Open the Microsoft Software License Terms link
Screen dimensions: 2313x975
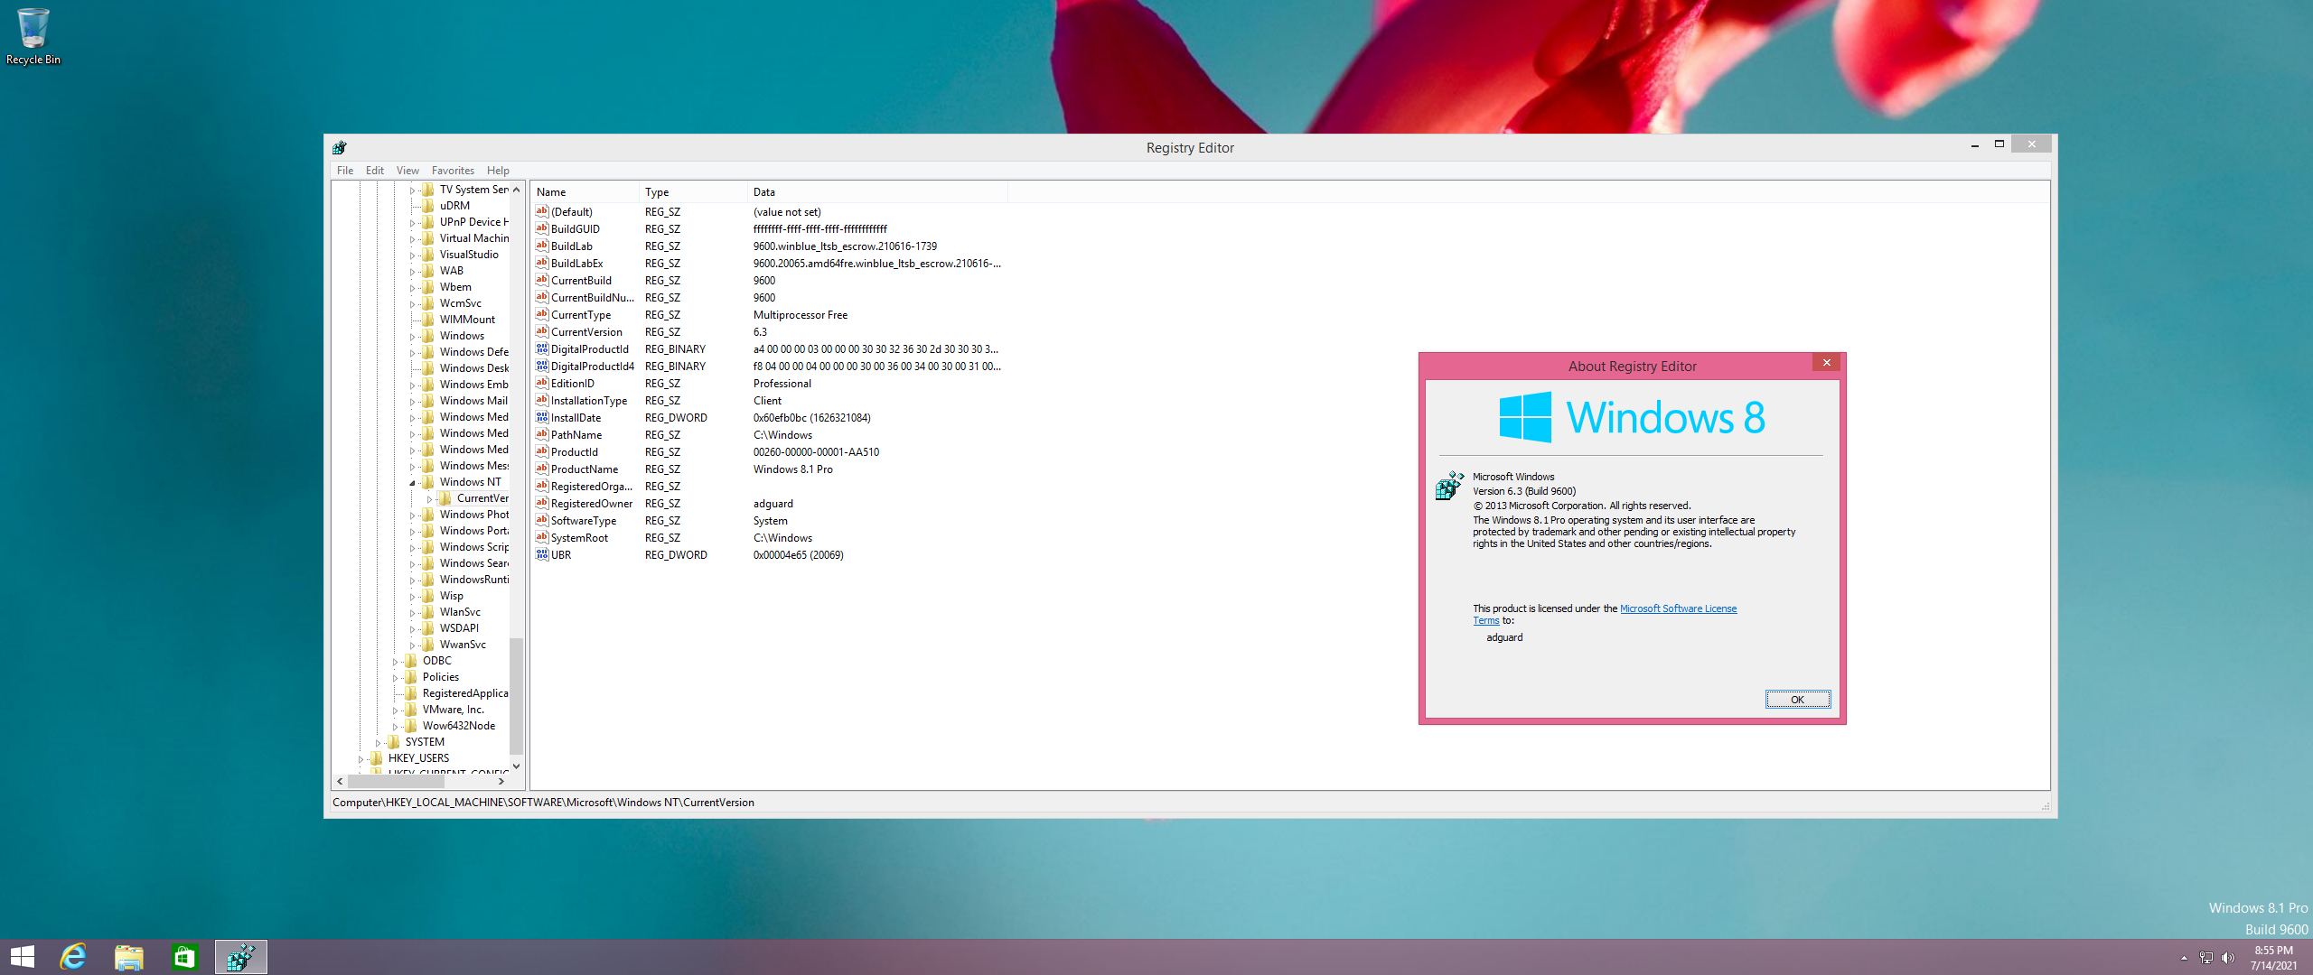coord(1677,609)
